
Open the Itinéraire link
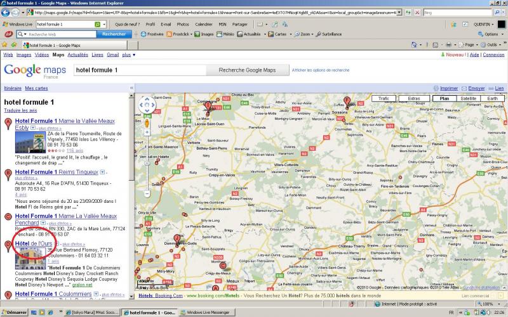[13, 88]
